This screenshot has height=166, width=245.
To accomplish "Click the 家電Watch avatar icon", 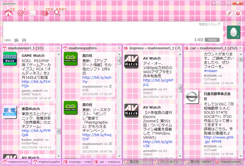I will 10,112.
